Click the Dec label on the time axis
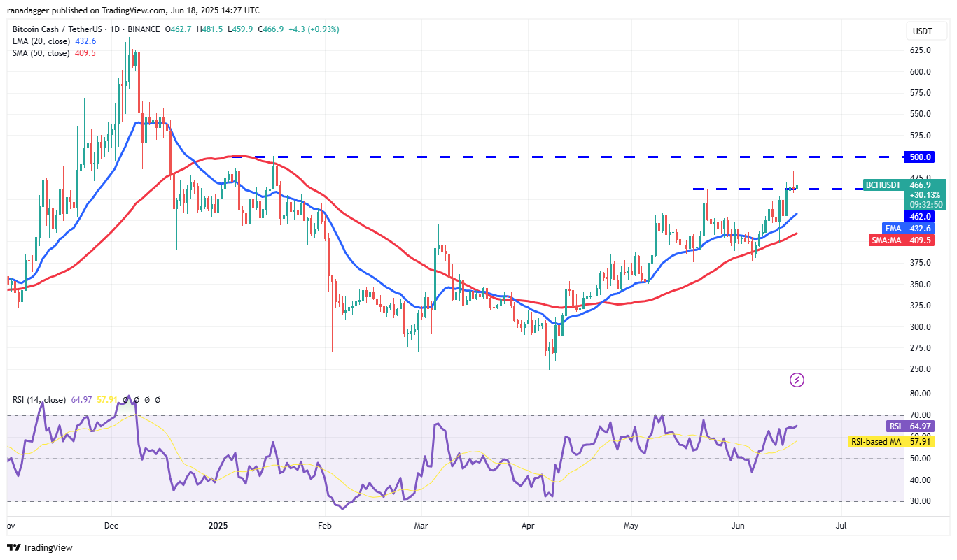This screenshot has width=957, height=560. point(111,525)
